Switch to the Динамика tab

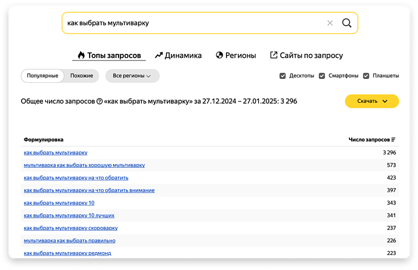[178, 56]
